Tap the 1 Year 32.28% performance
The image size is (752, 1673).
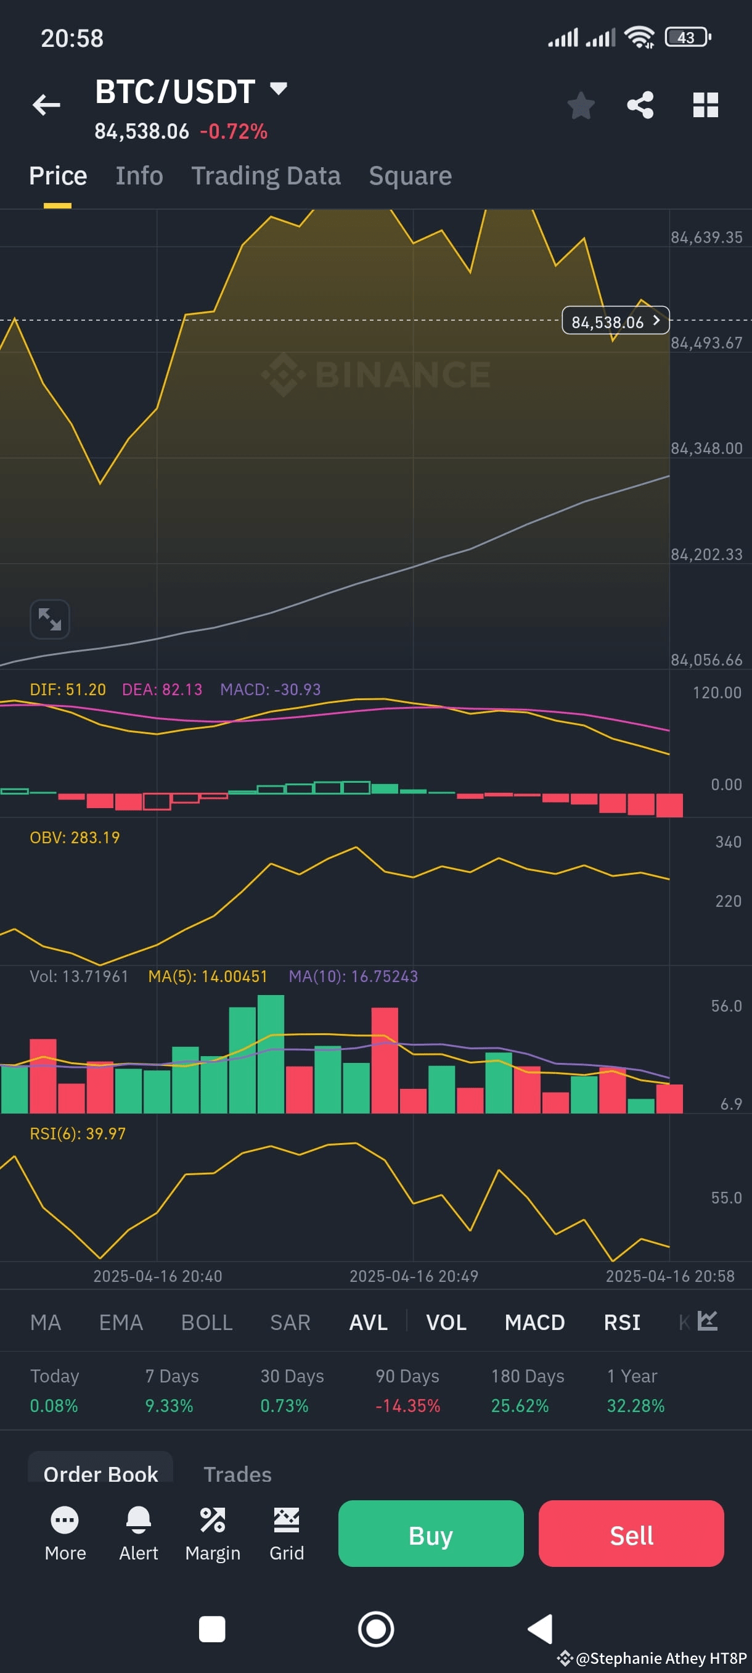pyautogui.click(x=636, y=1390)
